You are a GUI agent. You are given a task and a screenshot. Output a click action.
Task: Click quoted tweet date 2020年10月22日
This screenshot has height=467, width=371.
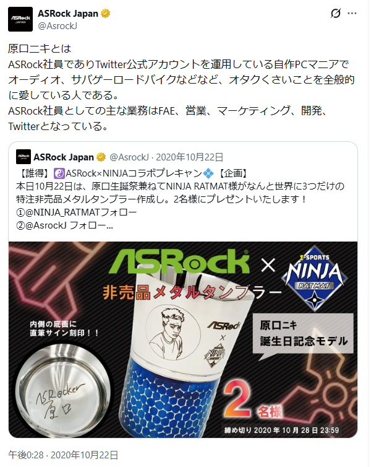coord(190,157)
